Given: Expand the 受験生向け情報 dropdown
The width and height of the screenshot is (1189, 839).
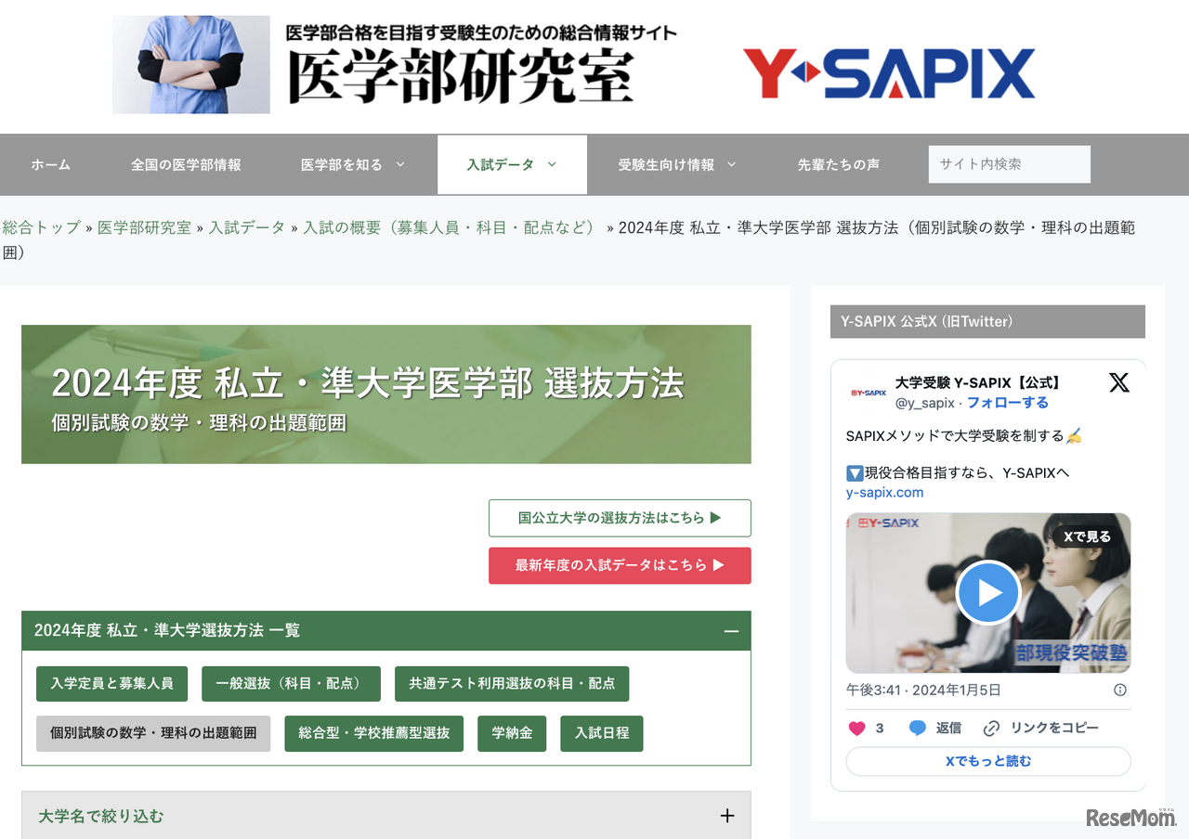Looking at the screenshot, I should (x=673, y=164).
